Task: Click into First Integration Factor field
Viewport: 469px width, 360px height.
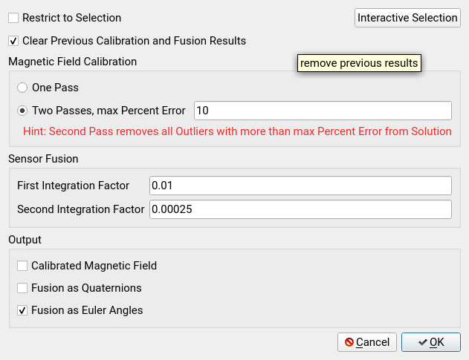Action: coord(300,186)
